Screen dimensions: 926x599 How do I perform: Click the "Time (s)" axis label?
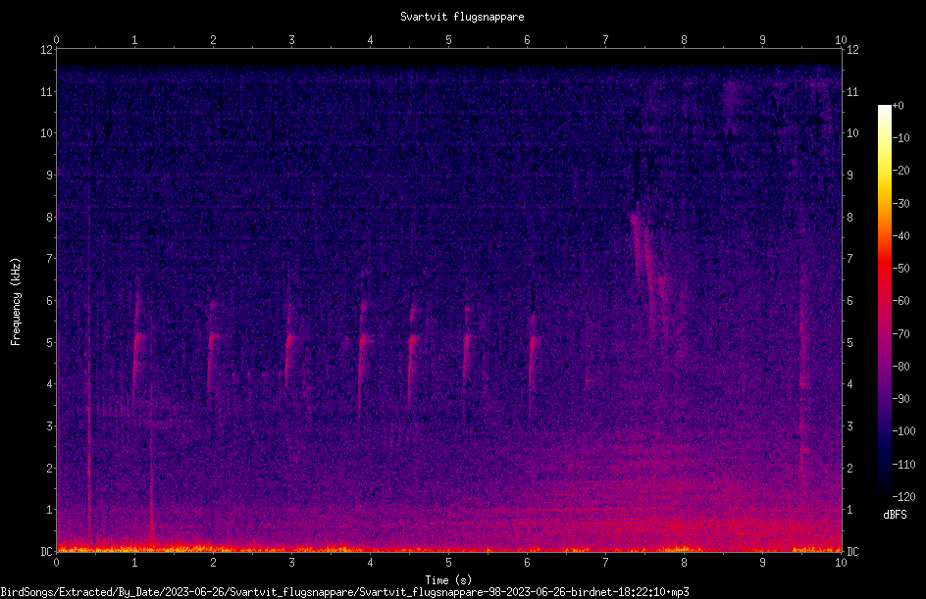coord(448,580)
